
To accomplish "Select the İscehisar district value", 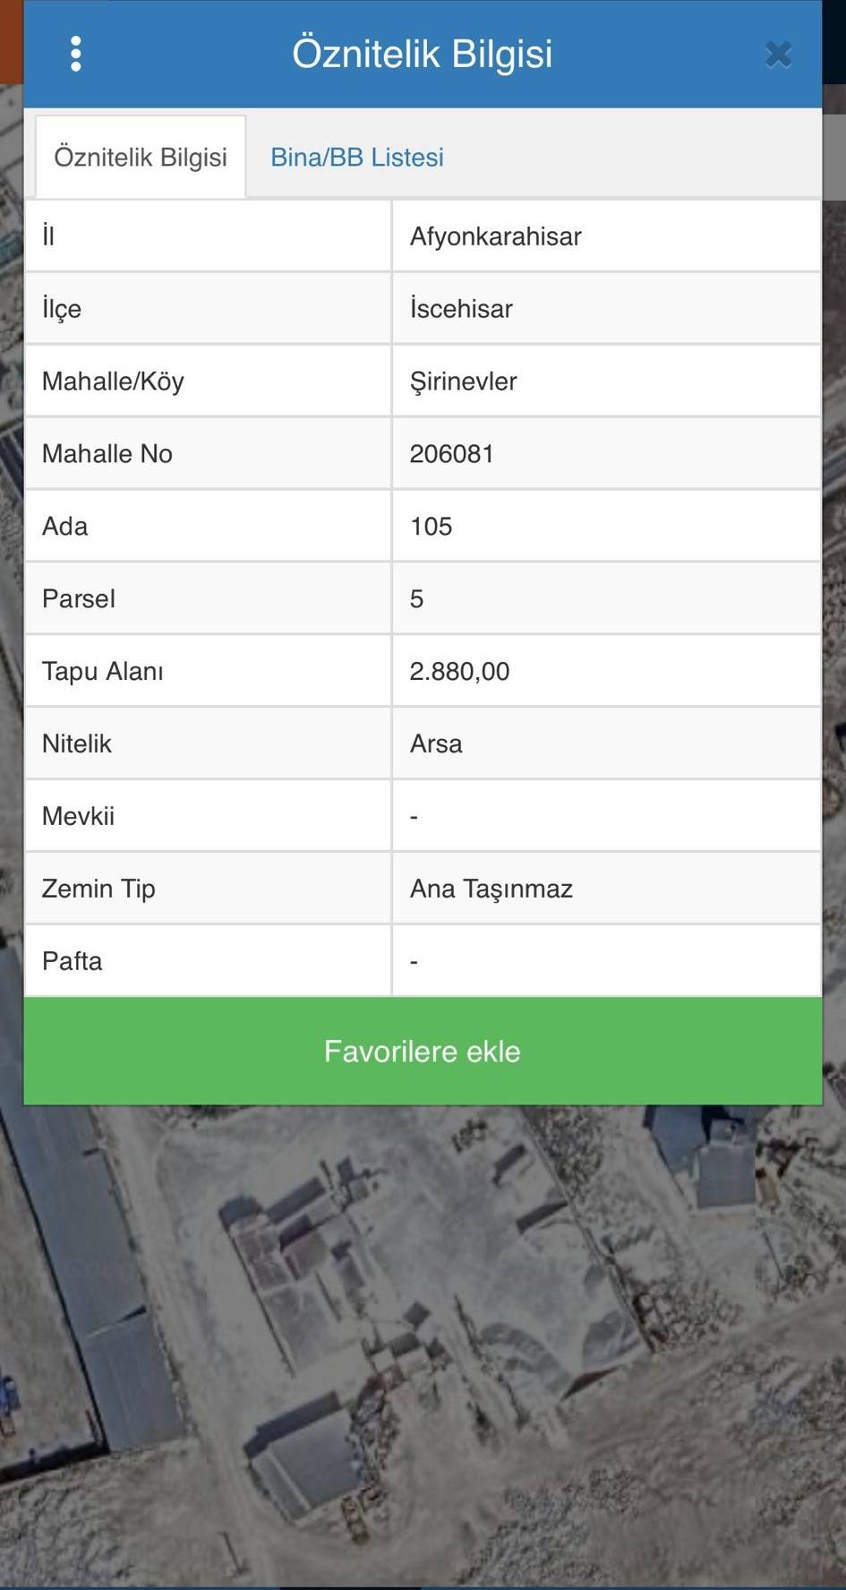I will 461,309.
